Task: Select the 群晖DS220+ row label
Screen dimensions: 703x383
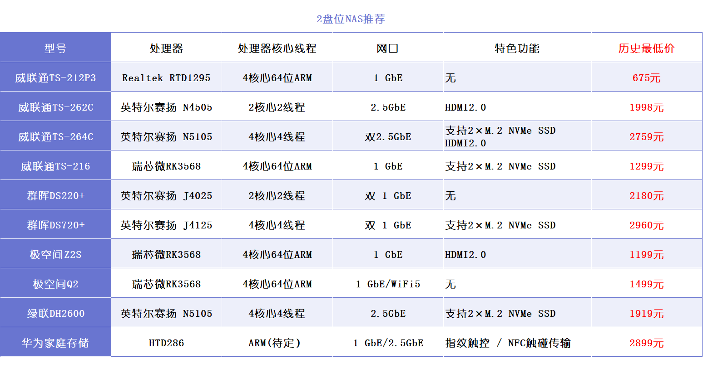Action: point(55,195)
